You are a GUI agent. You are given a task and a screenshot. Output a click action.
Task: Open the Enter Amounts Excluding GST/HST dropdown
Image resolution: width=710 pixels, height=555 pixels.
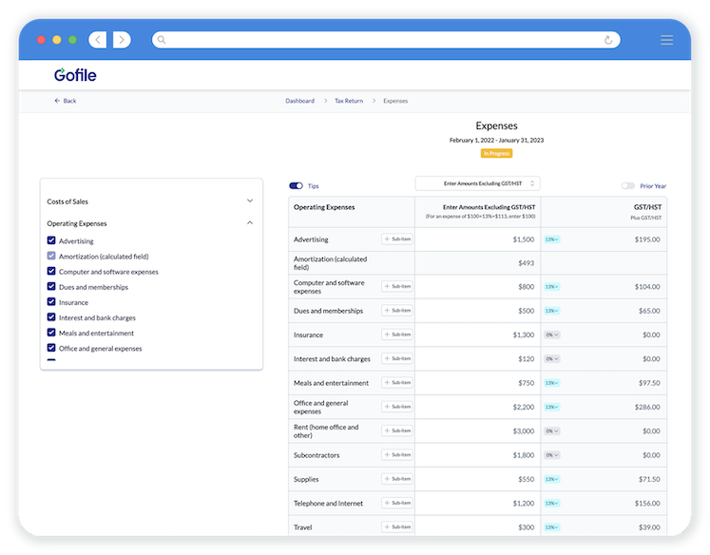click(477, 183)
